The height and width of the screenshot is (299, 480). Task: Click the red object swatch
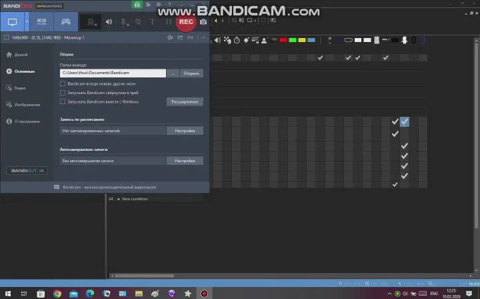[x=283, y=40]
